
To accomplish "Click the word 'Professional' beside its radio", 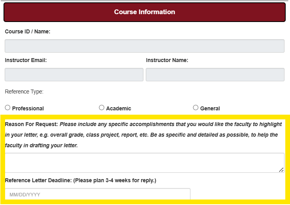I will tap(28, 108).
